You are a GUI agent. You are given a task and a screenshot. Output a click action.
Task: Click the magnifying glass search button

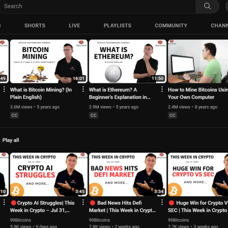coord(208,6)
